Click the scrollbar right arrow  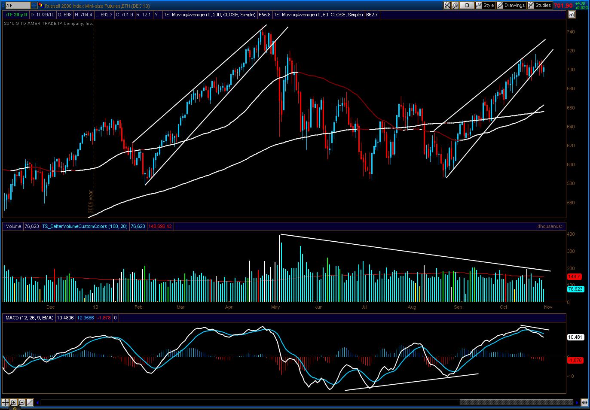577,403
